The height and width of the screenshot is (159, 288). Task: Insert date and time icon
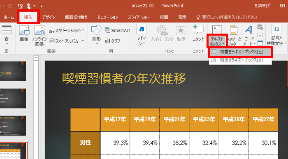click(260, 27)
